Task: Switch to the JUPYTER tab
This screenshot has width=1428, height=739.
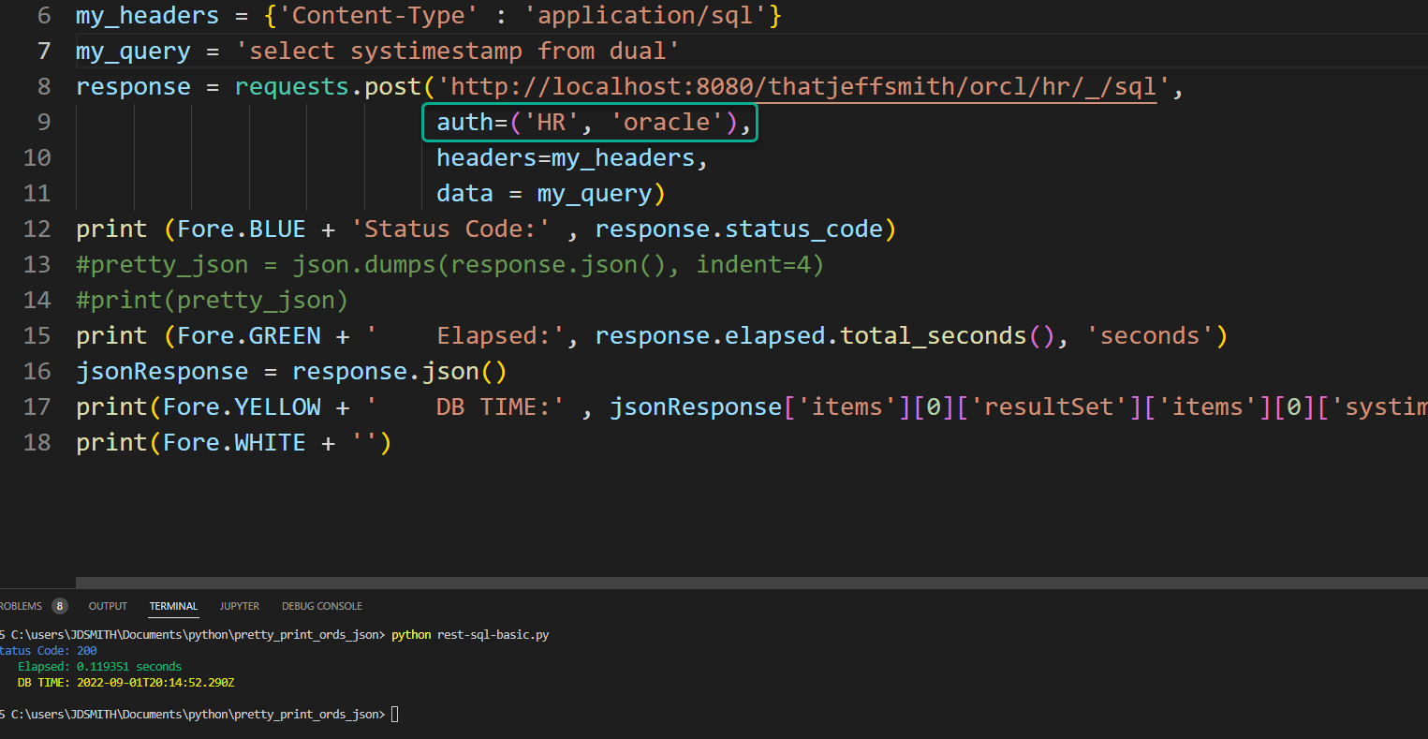Action: [x=240, y=606]
